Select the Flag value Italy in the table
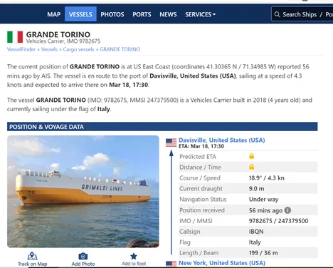Screen dimensions: 333x268 tap(255, 242)
